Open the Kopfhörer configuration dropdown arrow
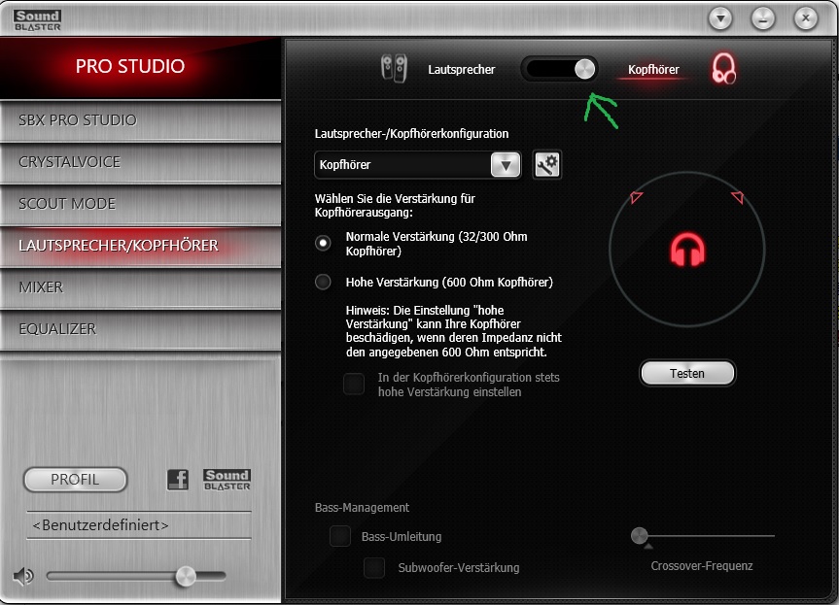The width and height of the screenshot is (839, 605). tap(506, 165)
